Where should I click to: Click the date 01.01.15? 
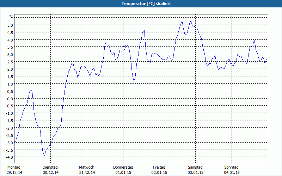[x=123, y=172]
